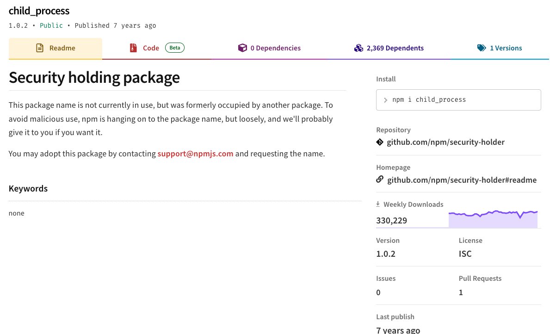Viewport: 550px width, 334px height.
Task: Click the keyword value none
Action: pyautogui.click(x=17, y=213)
